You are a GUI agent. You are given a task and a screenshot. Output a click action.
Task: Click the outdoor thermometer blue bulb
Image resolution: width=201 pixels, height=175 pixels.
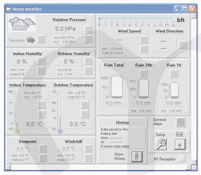(x=60, y=131)
